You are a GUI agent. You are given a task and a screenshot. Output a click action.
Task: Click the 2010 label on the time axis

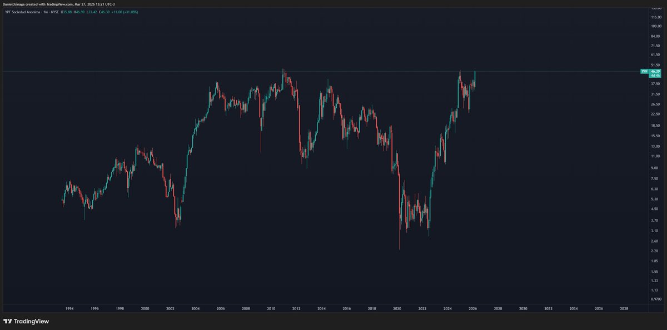(271, 308)
